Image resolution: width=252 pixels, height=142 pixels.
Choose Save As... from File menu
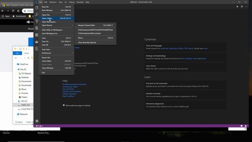pos(56,41)
